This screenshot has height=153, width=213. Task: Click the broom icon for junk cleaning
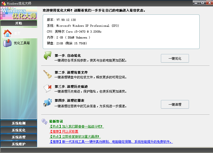point(48,74)
